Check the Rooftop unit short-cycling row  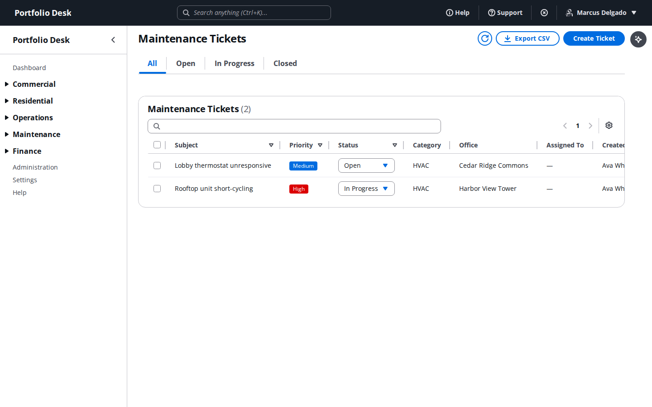(x=157, y=189)
